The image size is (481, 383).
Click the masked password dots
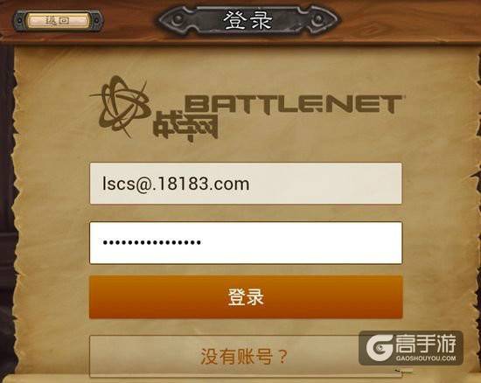152,242
